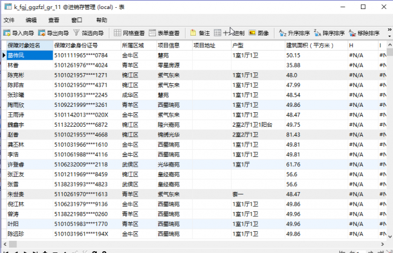Select the area cell 47.99
The width and height of the screenshot is (393, 253).
point(316,85)
